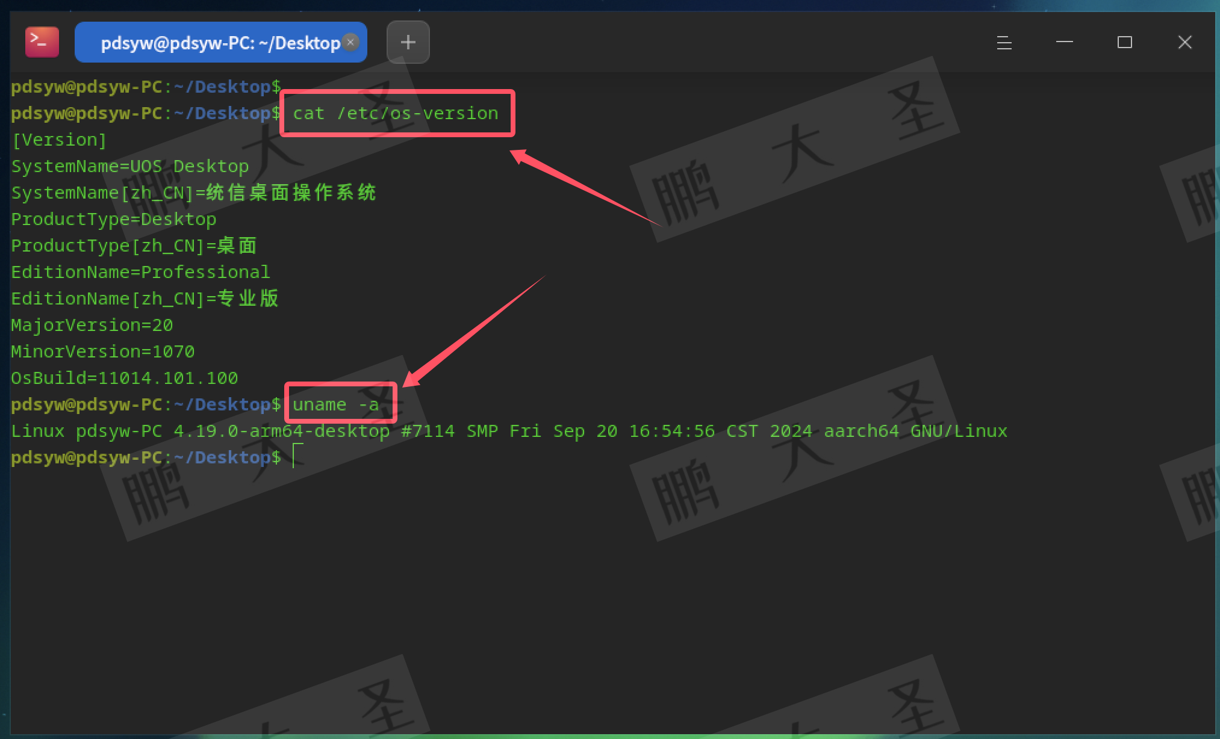Click the 'uname -a' command text
The image size is (1220, 739).
point(335,404)
